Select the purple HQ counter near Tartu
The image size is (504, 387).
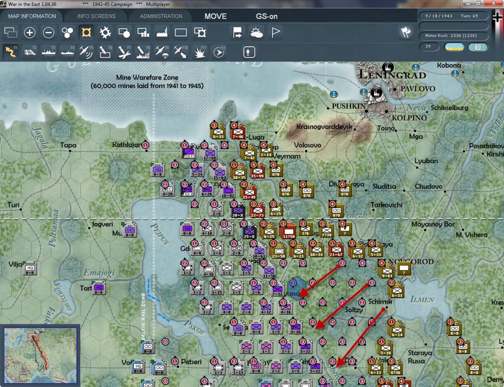coord(98,288)
